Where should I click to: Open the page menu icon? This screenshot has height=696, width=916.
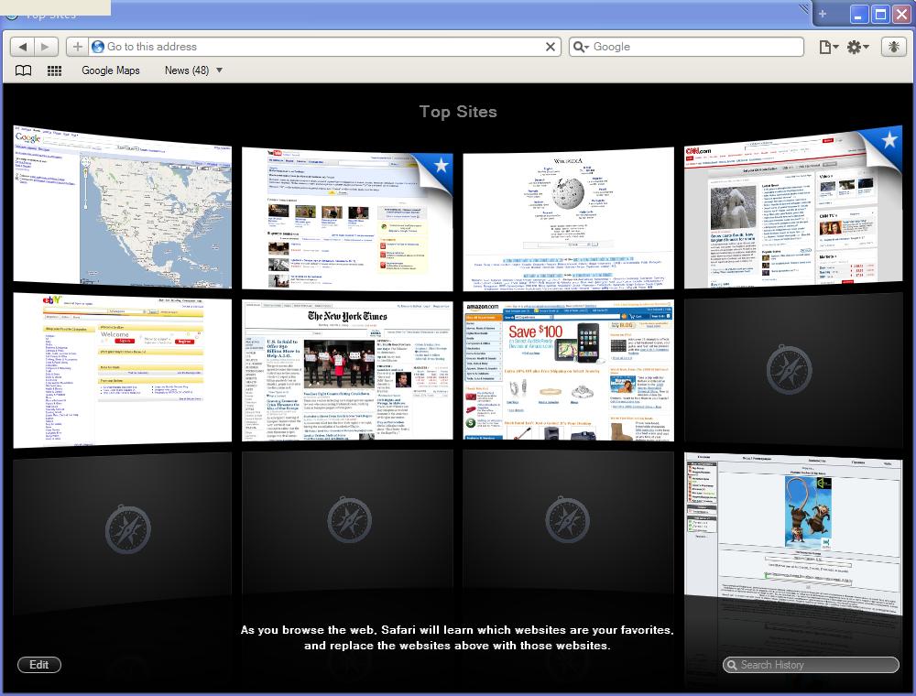tap(828, 47)
